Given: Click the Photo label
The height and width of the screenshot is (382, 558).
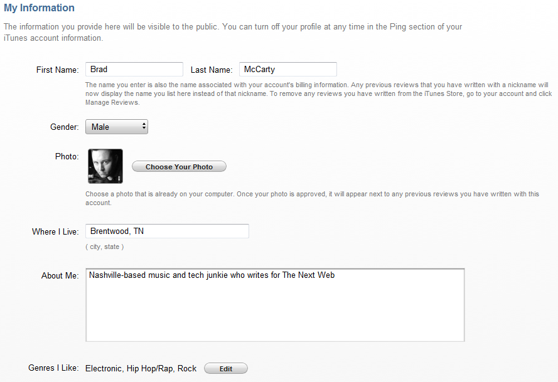Looking at the screenshot, I should (67, 156).
